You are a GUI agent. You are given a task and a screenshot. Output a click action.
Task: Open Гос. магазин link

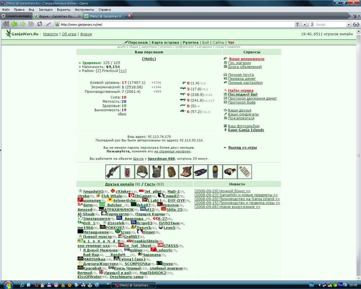click(240, 63)
